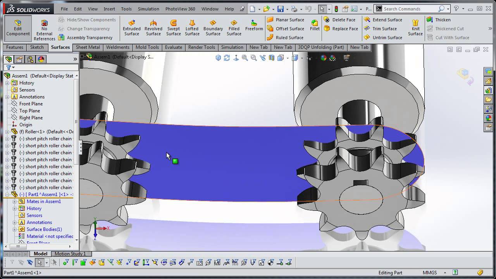The width and height of the screenshot is (496, 279).
Task: Open the PhotoView 360 menu
Action: point(180,9)
